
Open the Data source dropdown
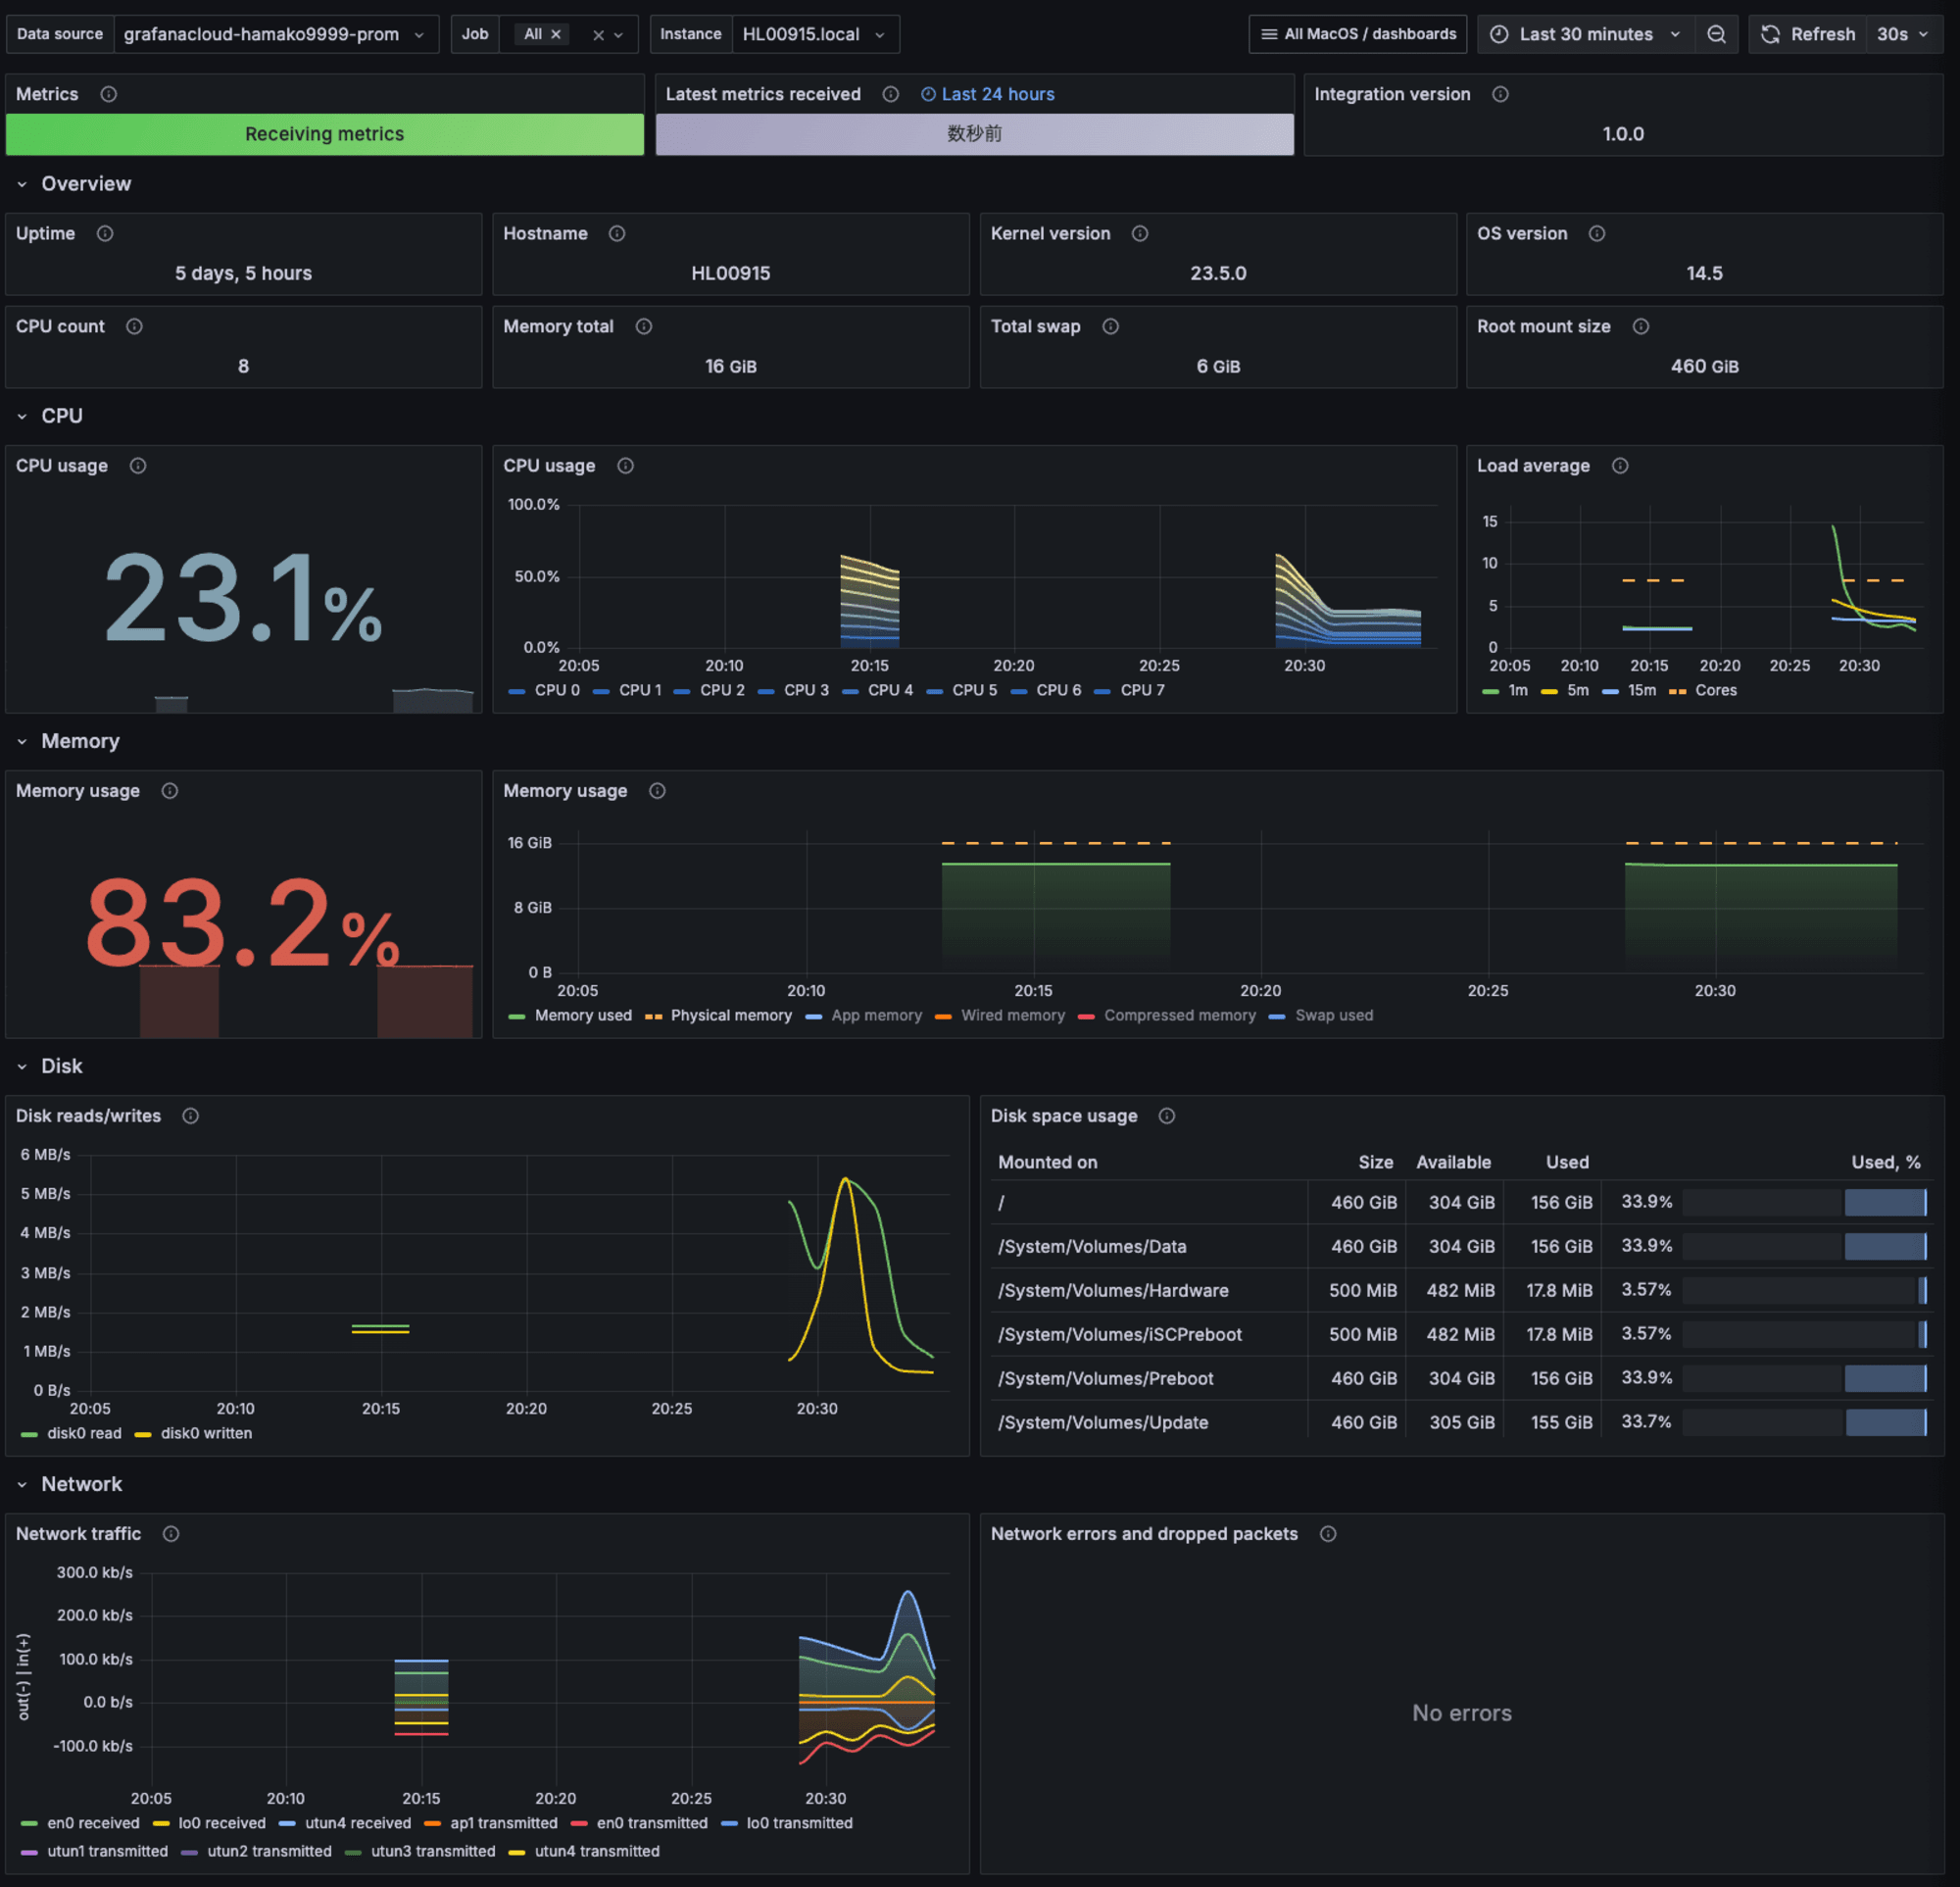pos(276,34)
